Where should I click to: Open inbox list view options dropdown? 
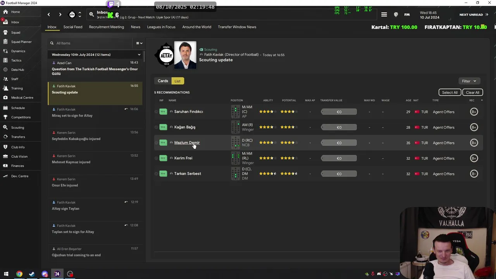pyautogui.click(x=139, y=43)
